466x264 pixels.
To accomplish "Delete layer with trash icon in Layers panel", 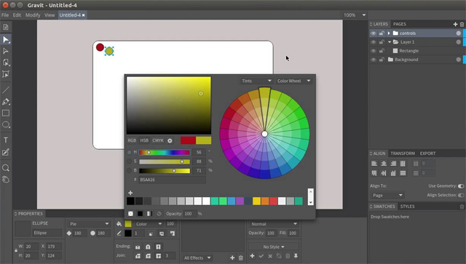I will click(462, 24).
